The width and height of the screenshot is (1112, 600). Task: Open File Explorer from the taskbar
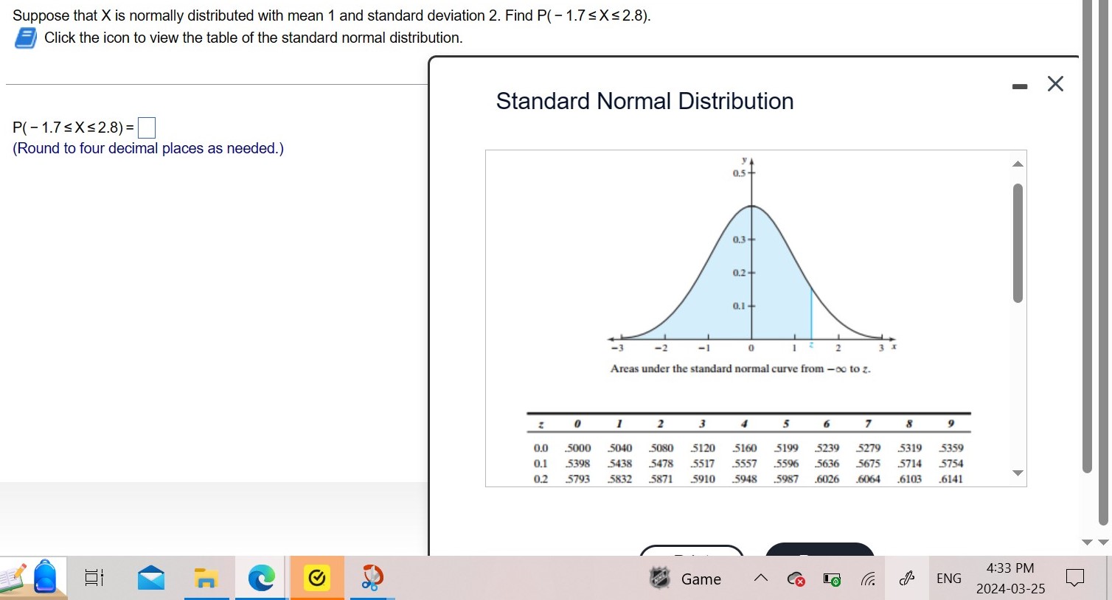click(206, 578)
